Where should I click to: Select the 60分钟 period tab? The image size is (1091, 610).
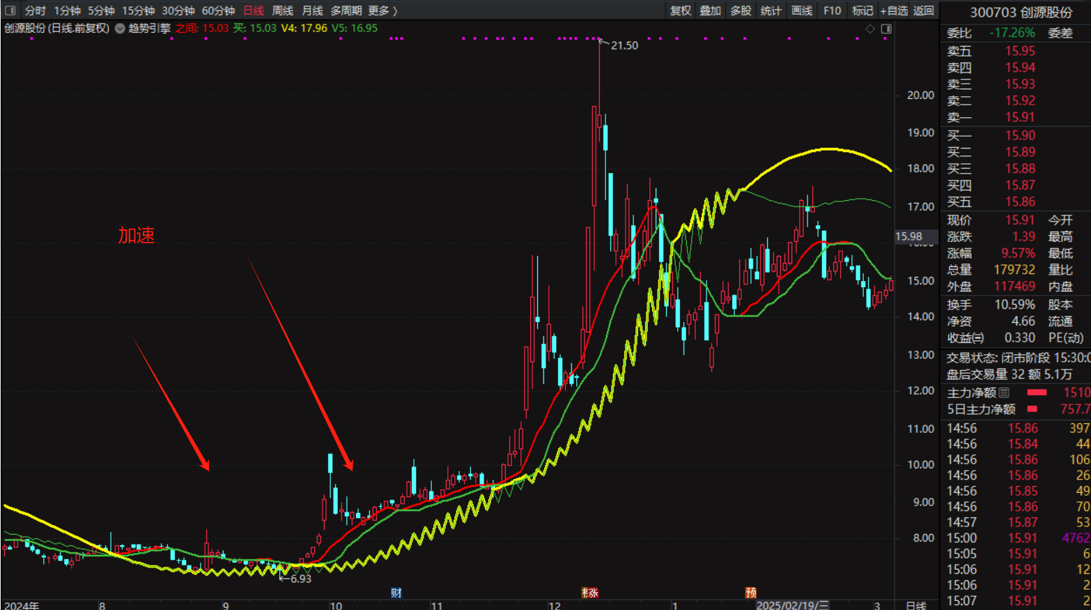[x=218, y=10]
